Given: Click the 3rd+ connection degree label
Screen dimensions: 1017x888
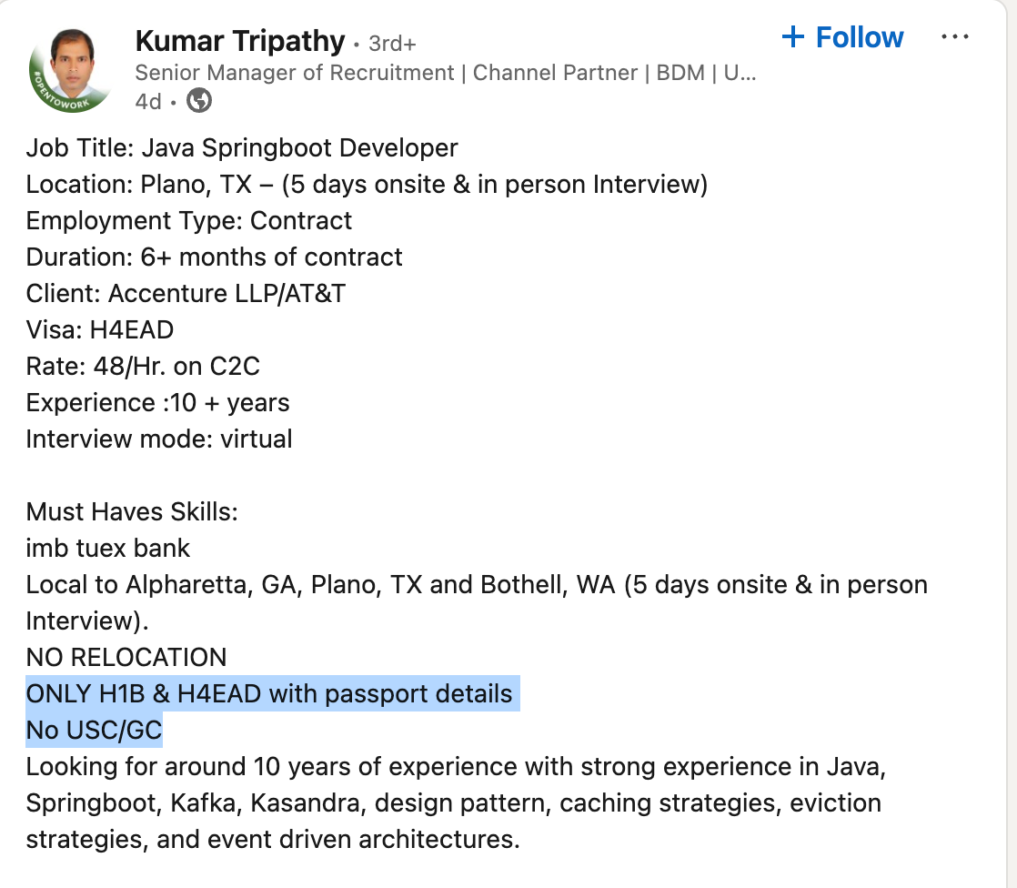Looking at the screenshot, I should coord(392,43).
